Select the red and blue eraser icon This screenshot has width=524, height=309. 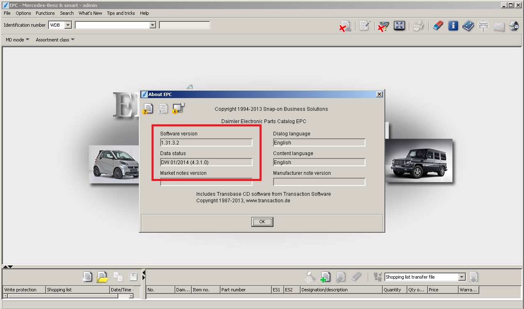coord(438,26)
